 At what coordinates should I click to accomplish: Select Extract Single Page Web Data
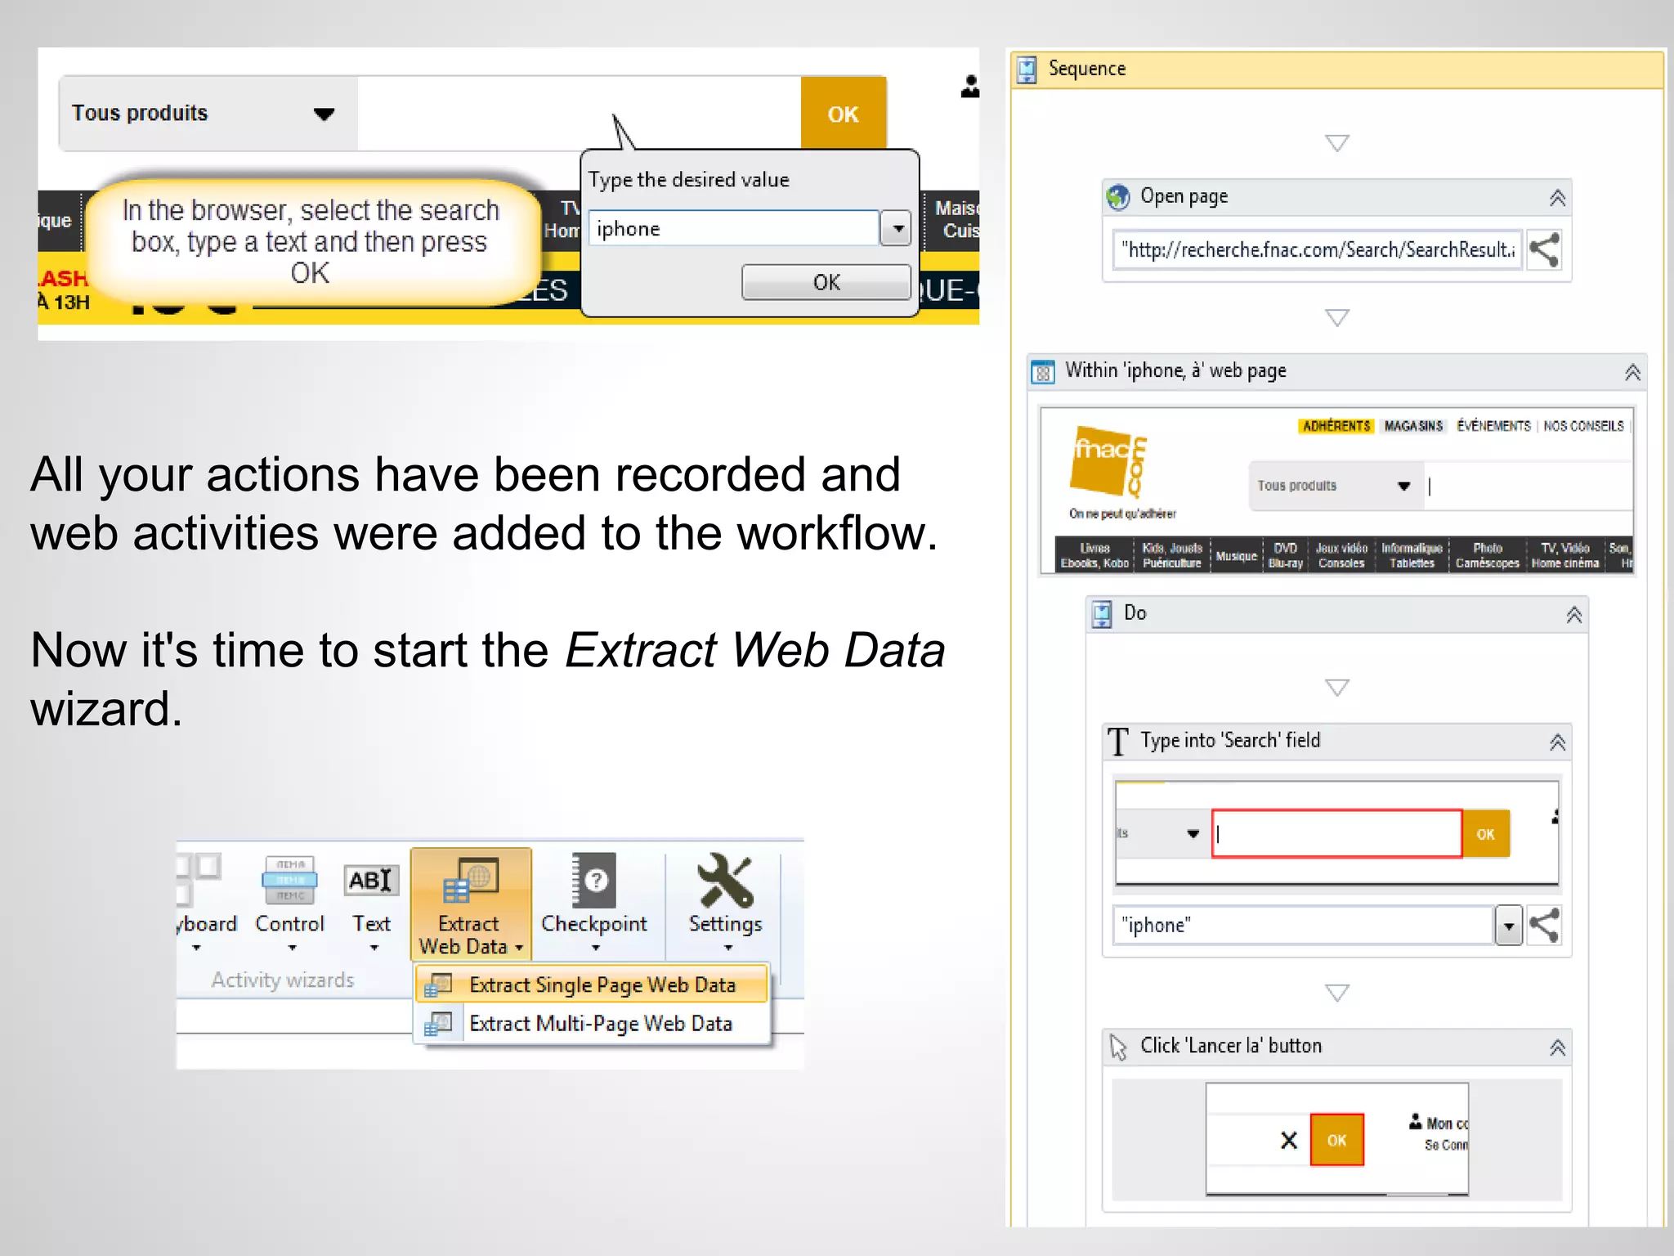coord(602,985)
